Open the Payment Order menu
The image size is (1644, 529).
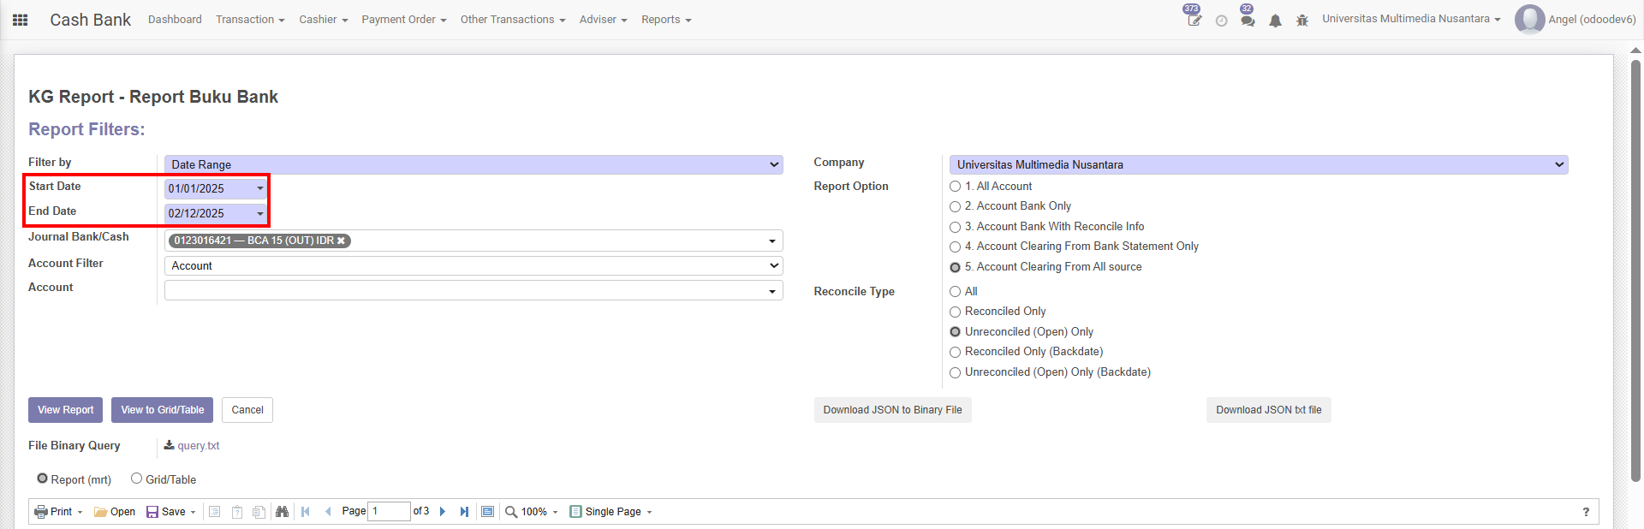click(x=403, y=20)
